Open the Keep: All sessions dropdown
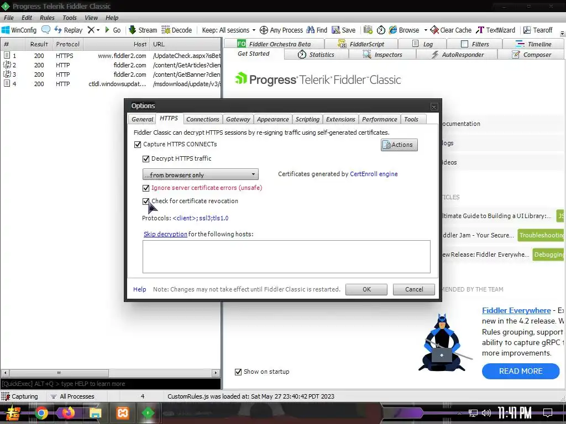The image size is (566, 424). [228, 30]
